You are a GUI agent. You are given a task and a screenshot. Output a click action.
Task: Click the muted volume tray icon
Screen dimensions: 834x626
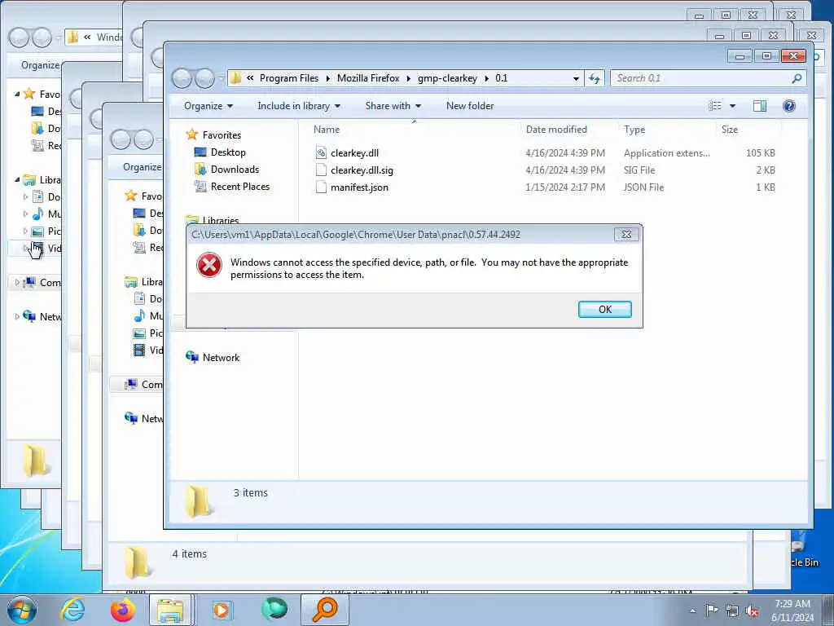point(752,611)
